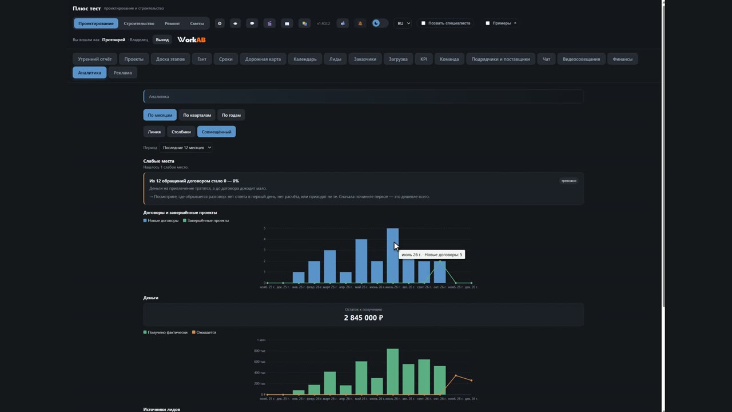This screenshot has width=732, height=412.
Task: Enable the Примеры checkbox
Action: (487, 23)
